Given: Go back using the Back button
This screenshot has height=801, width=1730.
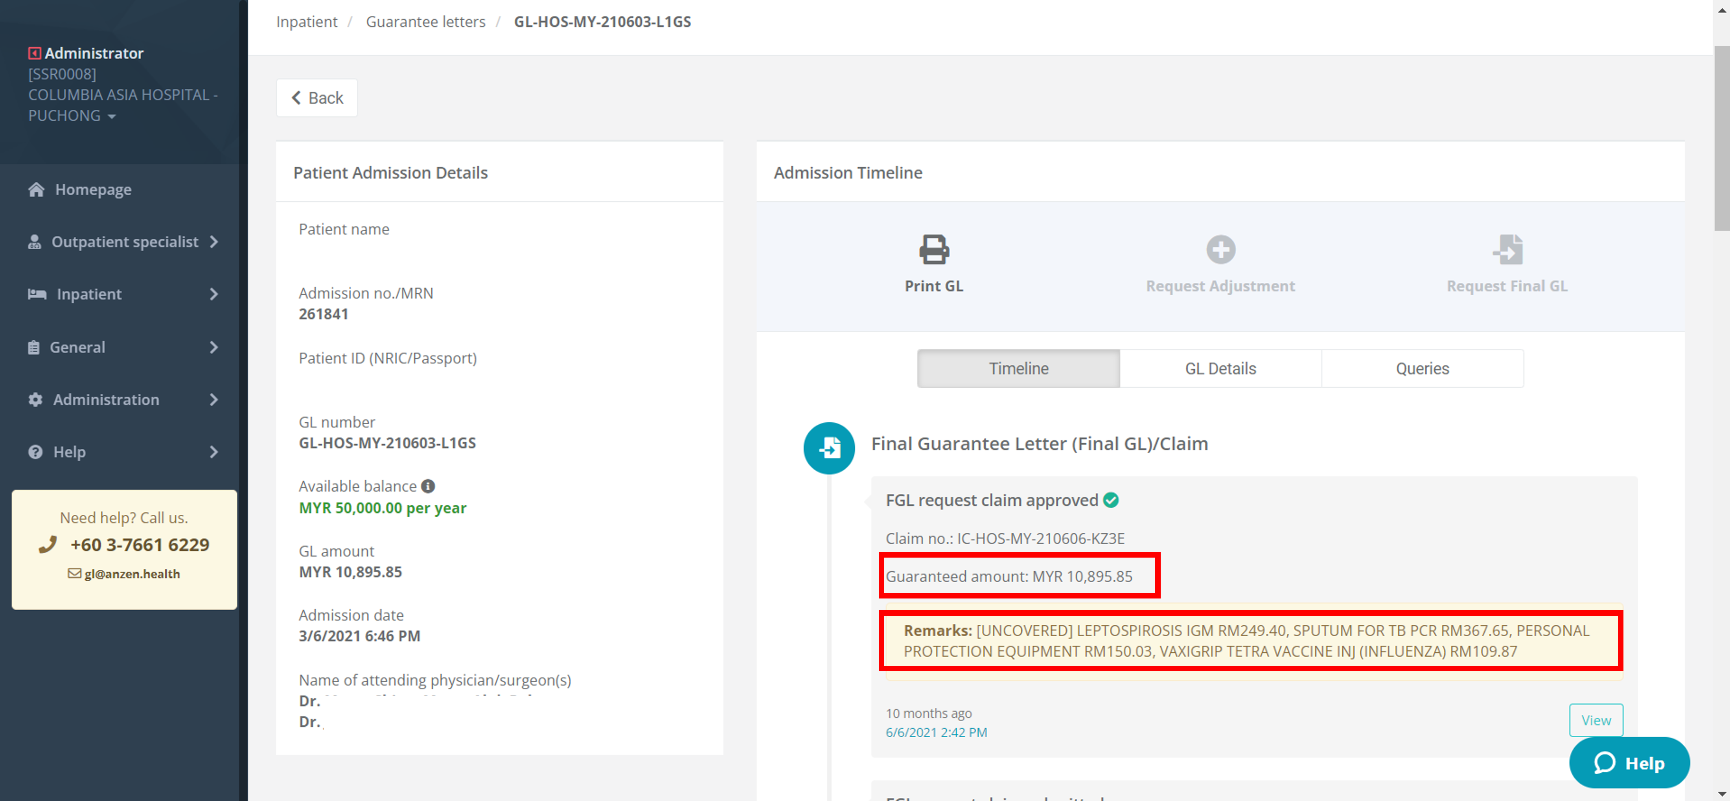Looking at the screenshot, I should pyautogui.click(x=317, y=98).
